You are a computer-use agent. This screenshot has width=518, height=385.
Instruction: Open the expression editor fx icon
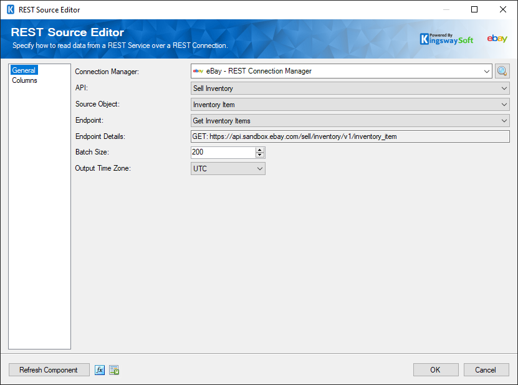tap(100, 369)
